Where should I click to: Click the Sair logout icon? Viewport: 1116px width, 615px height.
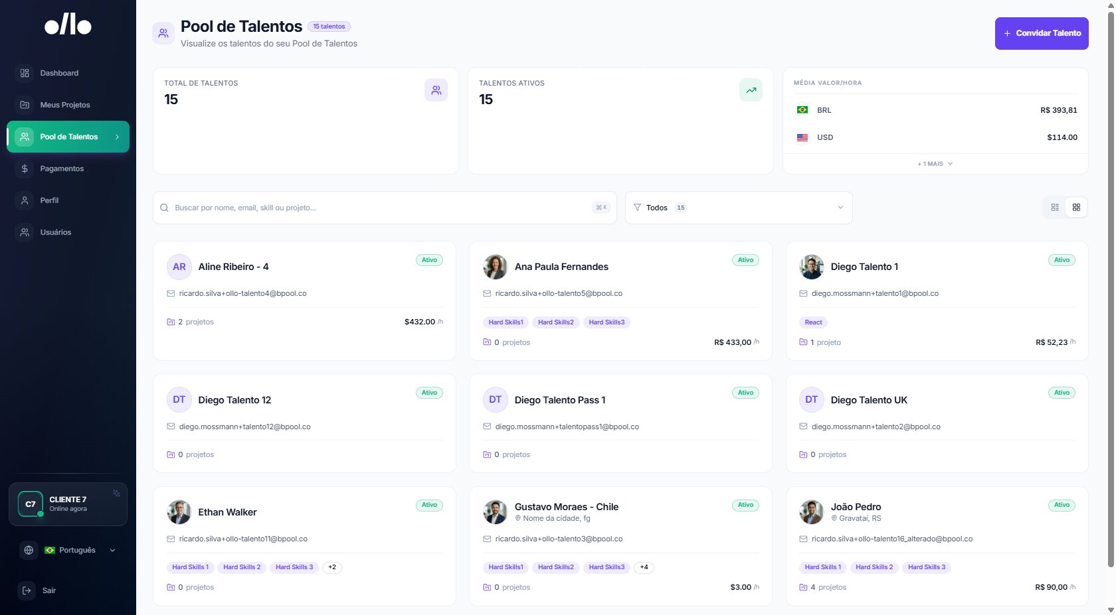click(27, 590)
